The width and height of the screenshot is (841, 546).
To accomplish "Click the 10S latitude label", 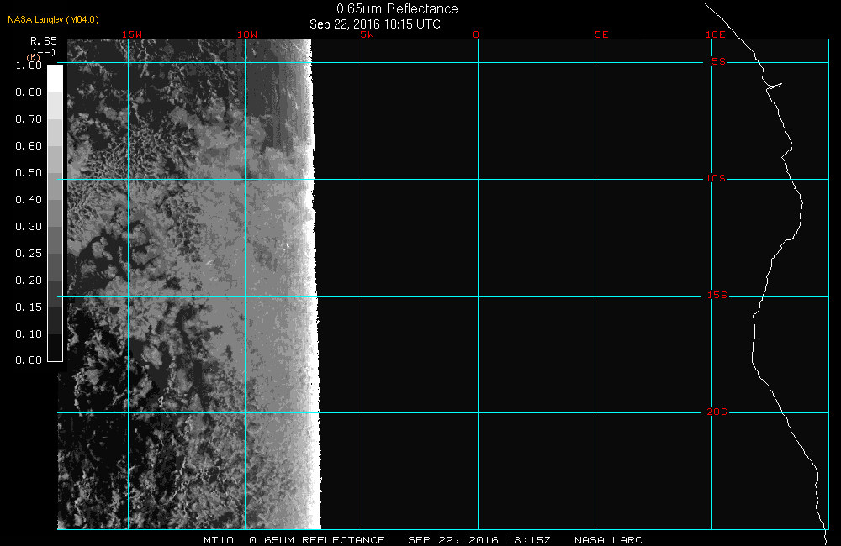I will coord(715,178).
